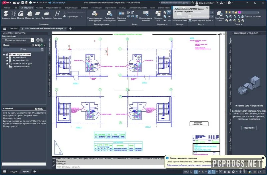
Task: Click the Undo arrow icon
Action: (x=35, y=3)
